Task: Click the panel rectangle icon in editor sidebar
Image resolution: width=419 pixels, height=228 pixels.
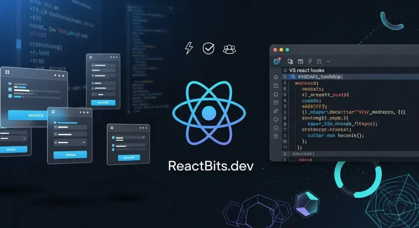Action: pyautogui.click(x=276, y=102)
